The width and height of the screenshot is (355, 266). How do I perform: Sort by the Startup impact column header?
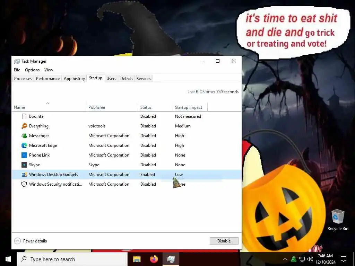pyautogui.click(x=190, y=107)
